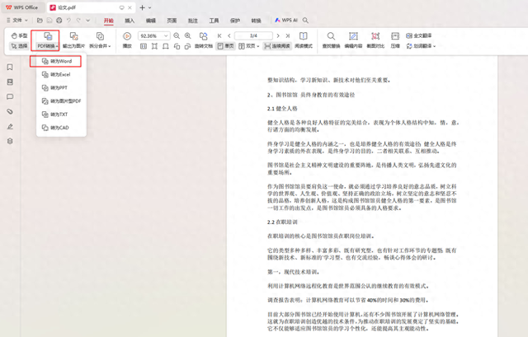
Task: Switch to WPS Office home tab
Action: (x=22, y=7)
